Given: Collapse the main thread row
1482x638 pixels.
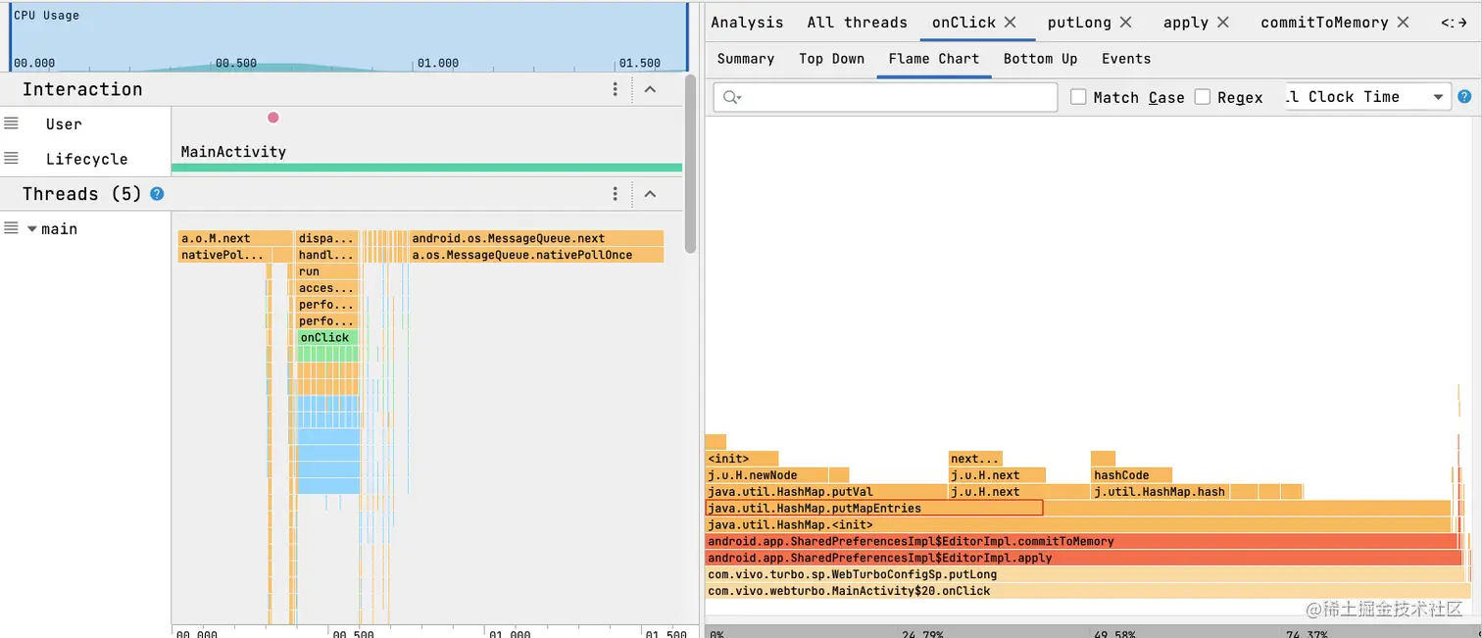Looking at the screenshot, I should [32, 228].
